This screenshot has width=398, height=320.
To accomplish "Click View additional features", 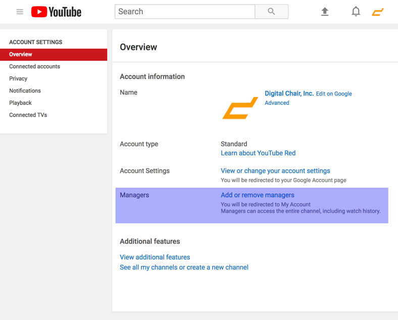I will [x=155, y=257].
